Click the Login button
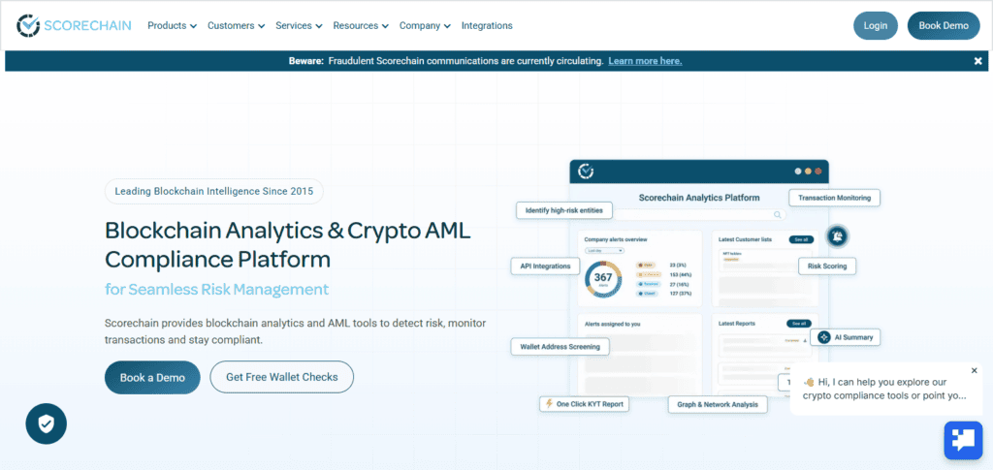This screenshot has height=470, width=993. tap(876, 26)
